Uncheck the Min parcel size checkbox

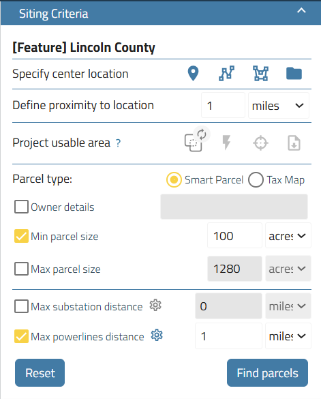(21, 236)
